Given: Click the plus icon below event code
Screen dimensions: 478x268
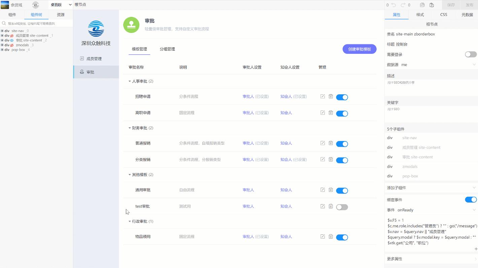Looking at the screenshot, I should [x=476, y=249].
